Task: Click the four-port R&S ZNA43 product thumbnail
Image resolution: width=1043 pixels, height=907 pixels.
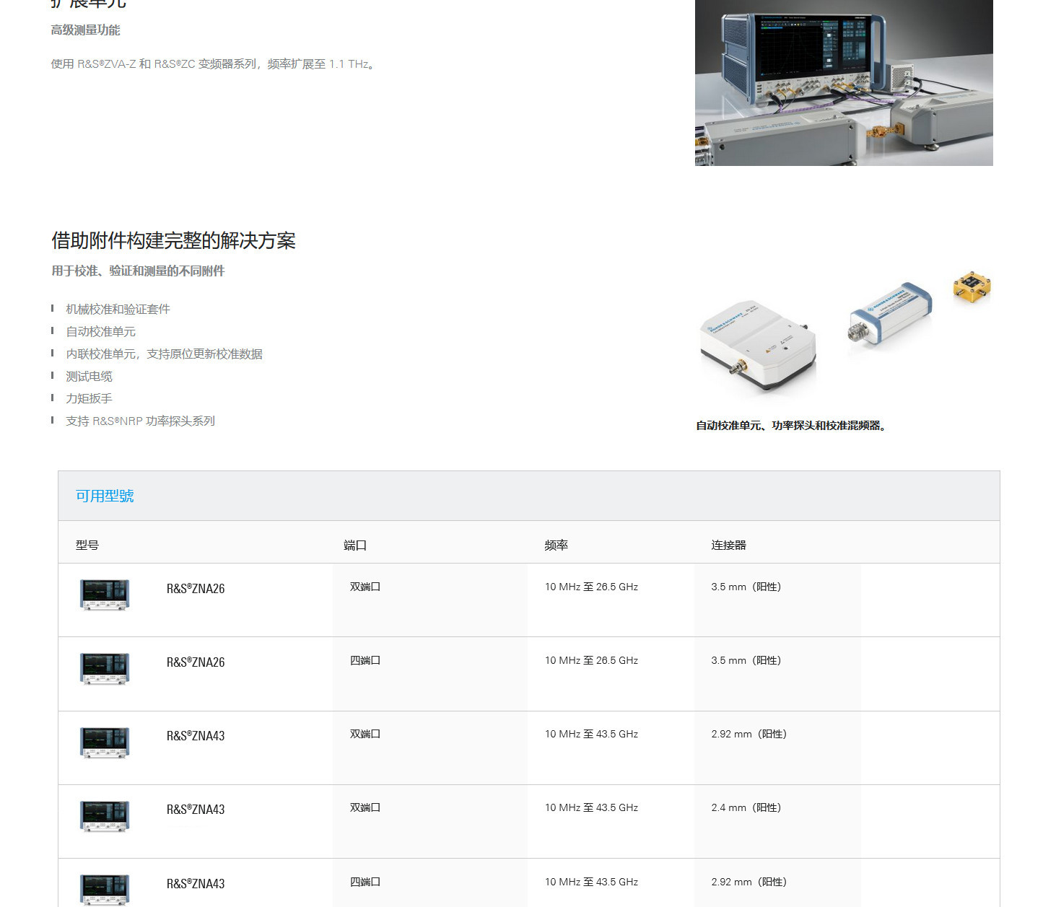Action: [x=105, y=889]
